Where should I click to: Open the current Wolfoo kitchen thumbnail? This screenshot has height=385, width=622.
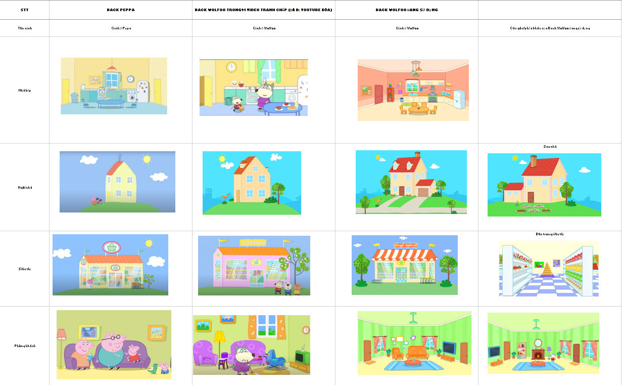pos(413,90)
